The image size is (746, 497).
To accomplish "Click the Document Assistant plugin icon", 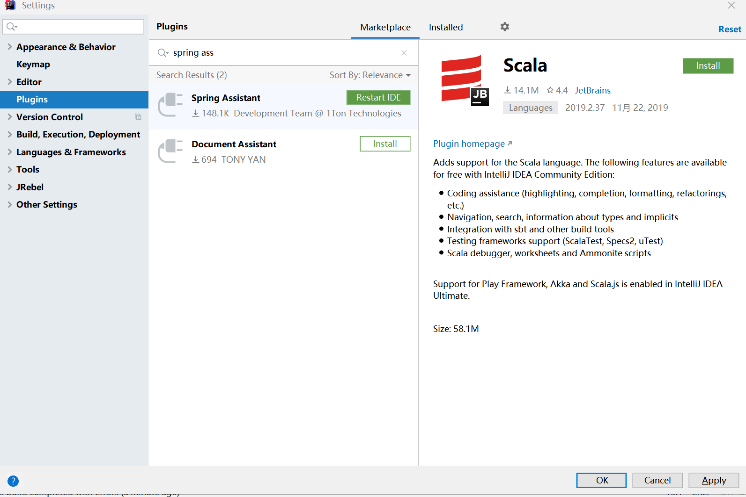I will [170, 151].
